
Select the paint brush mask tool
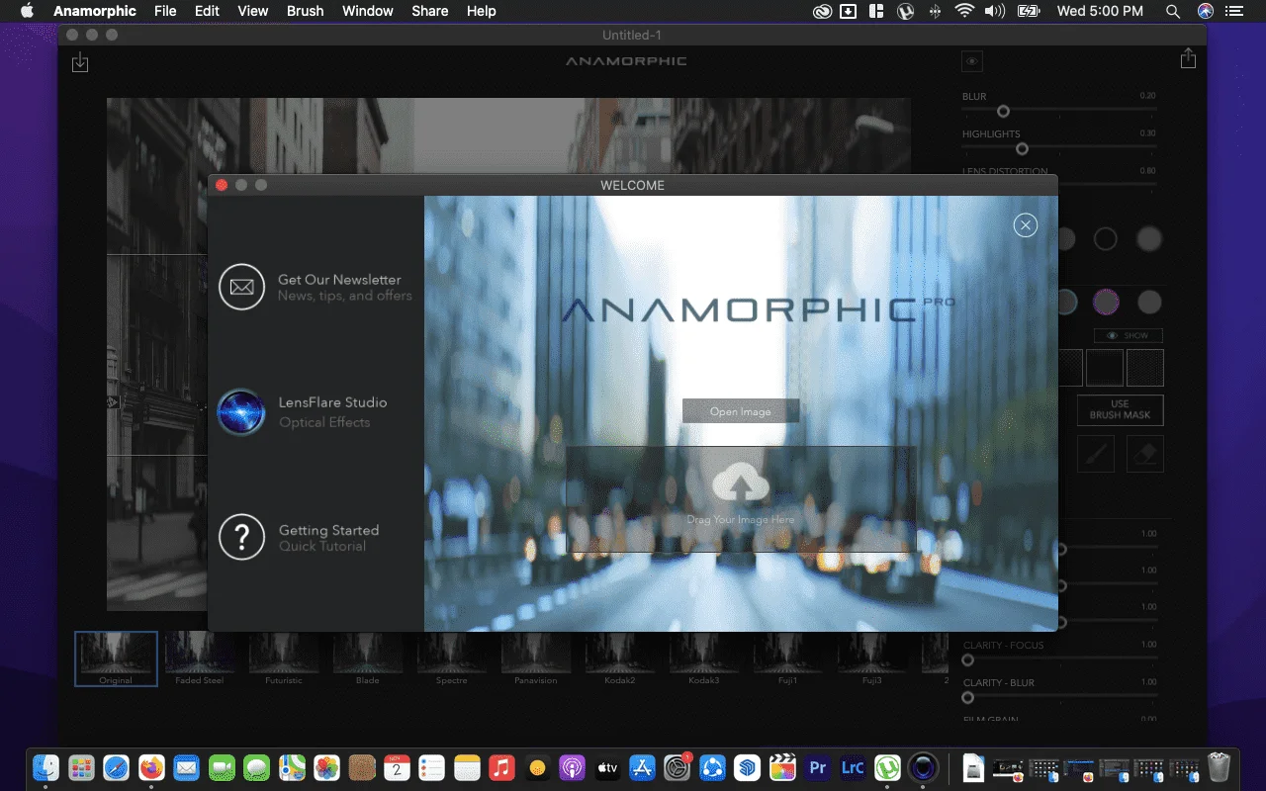tap(1095, 454)
